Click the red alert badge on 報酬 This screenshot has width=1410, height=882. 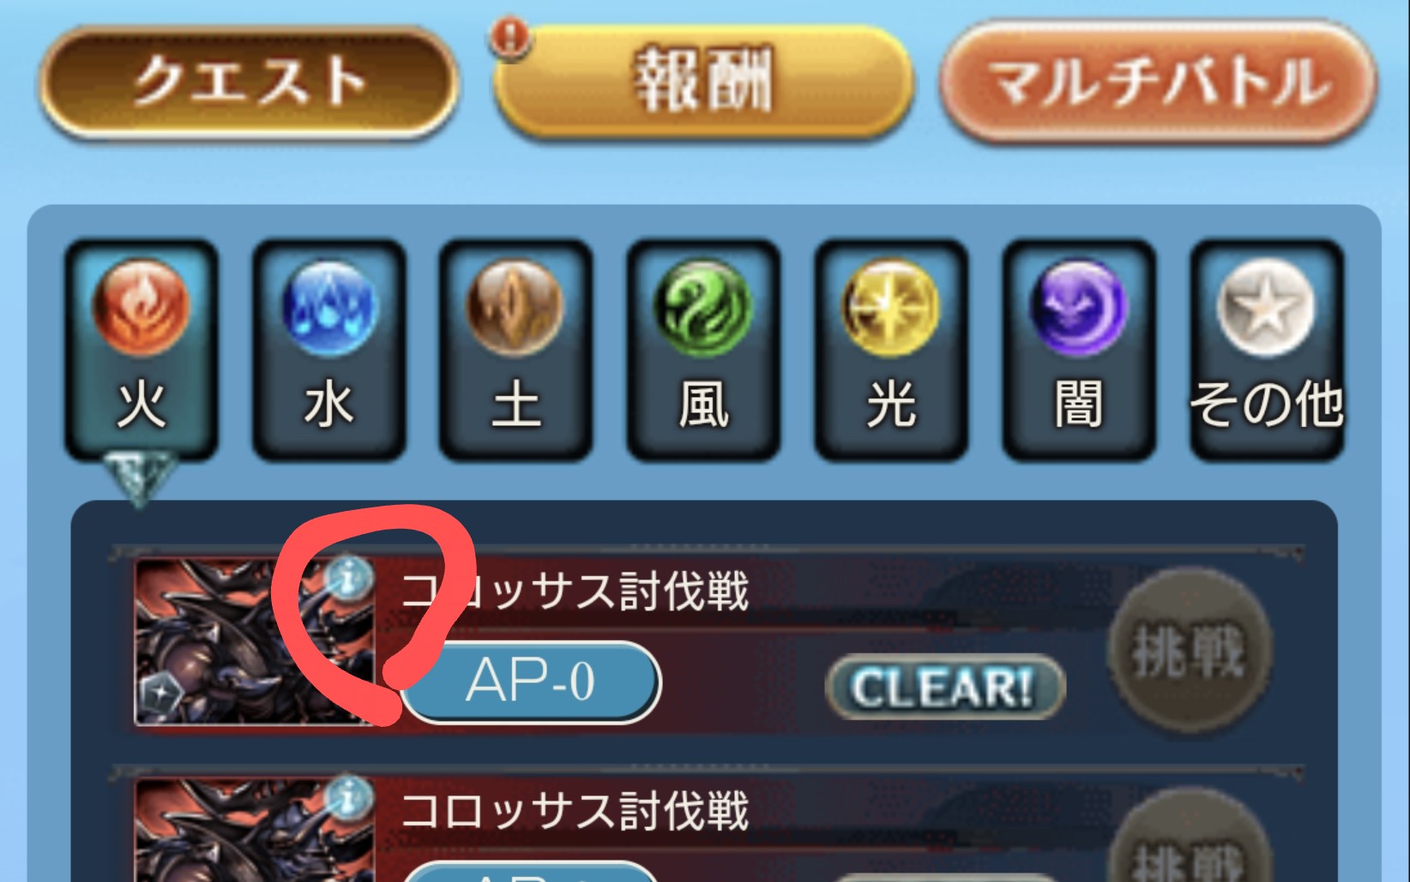pos(512,38)
